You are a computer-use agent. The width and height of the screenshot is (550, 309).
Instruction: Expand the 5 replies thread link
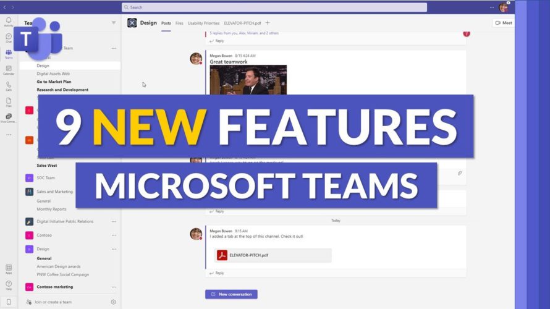tap(244, 33)
